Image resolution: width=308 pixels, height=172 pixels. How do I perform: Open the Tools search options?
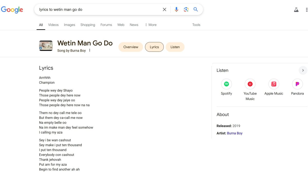click(196, 25)
